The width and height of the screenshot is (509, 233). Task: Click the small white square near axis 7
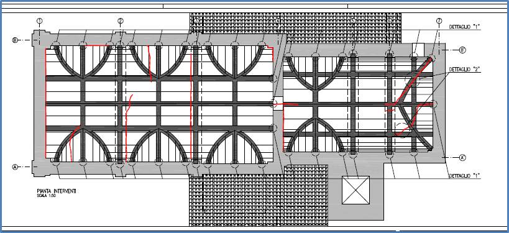coord(418,50)
